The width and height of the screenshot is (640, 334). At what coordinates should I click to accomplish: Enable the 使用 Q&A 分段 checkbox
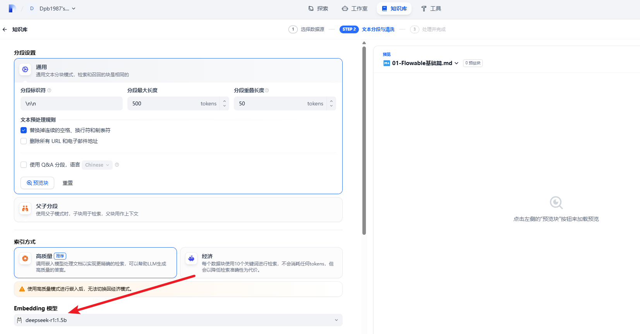(x=24, y=165)
